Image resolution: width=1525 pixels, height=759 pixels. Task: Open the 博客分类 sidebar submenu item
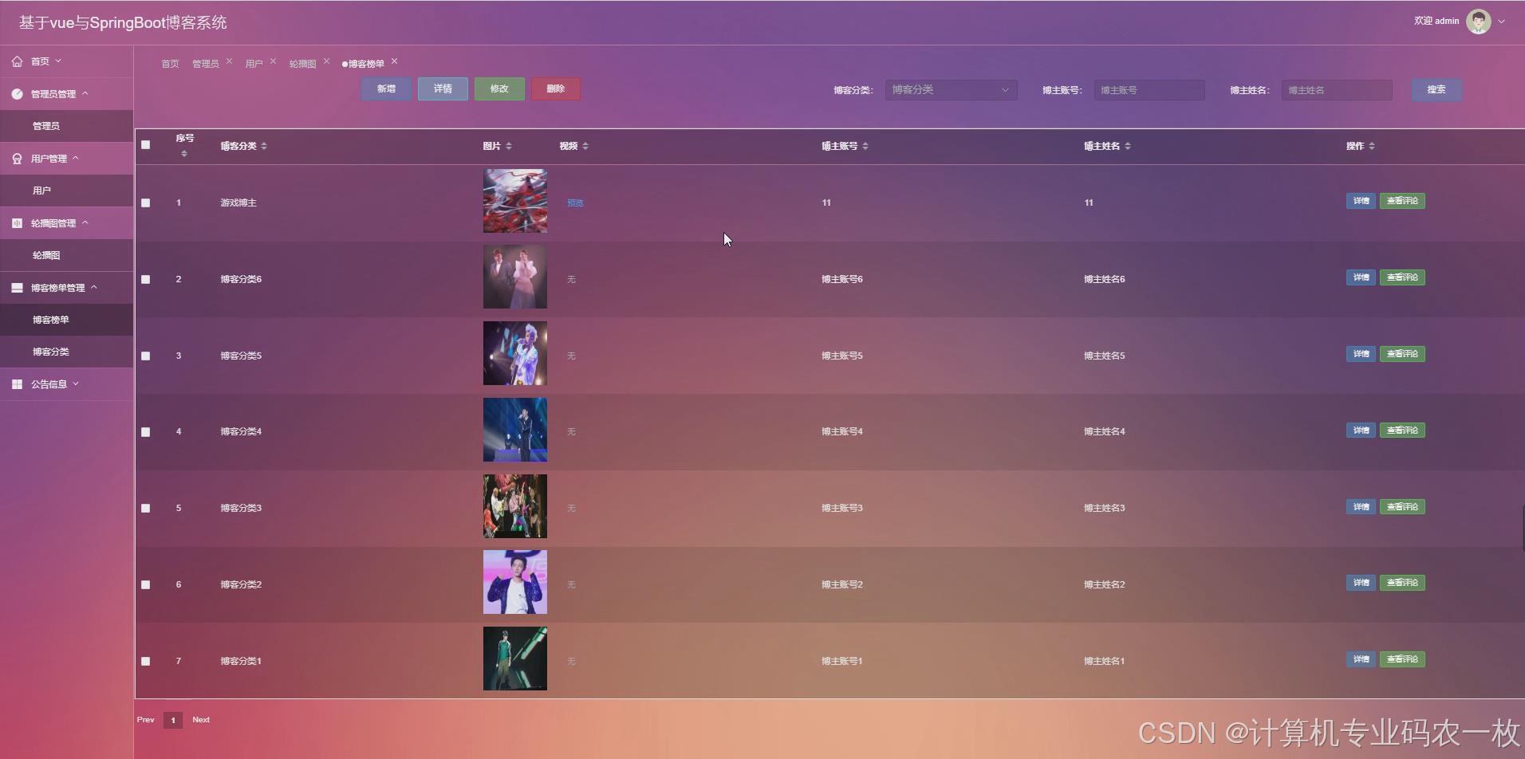point(66,352)
